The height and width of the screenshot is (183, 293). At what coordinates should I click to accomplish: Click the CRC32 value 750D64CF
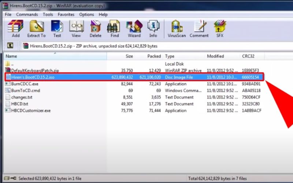(x=251, y=97)
